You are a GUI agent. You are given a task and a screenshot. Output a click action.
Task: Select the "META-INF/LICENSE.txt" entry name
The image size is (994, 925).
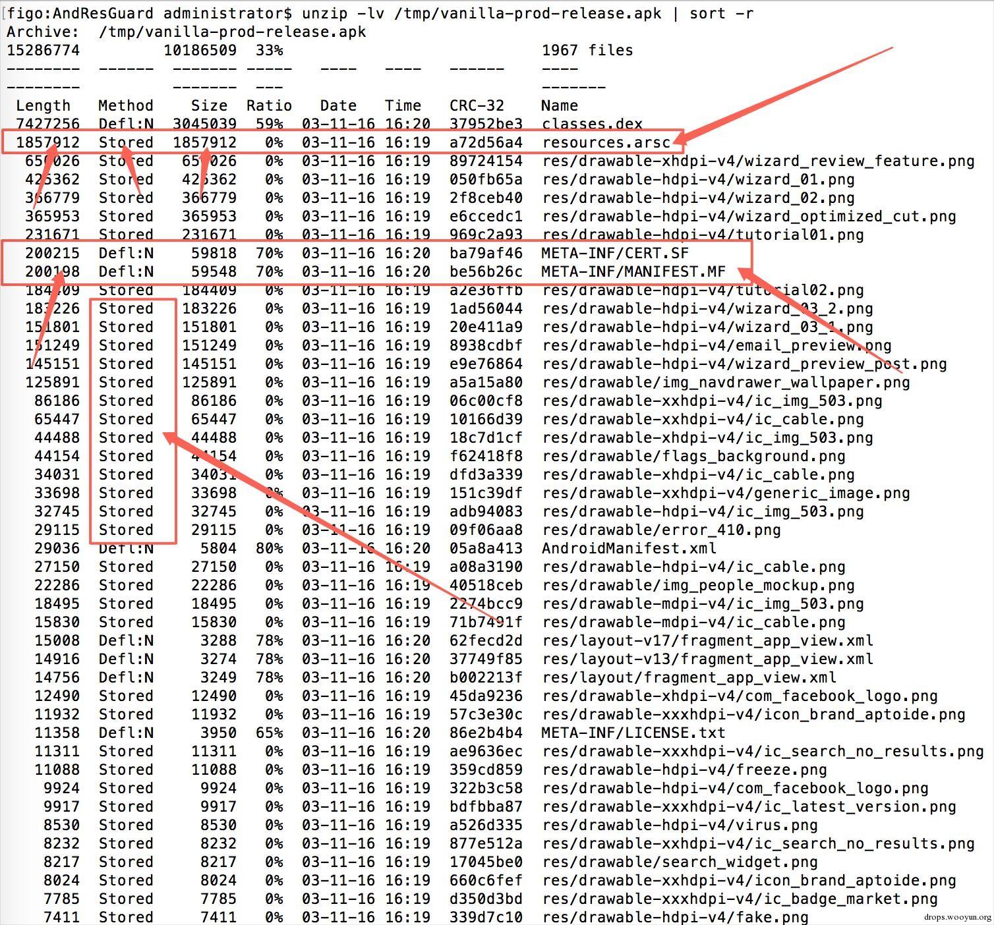[633, 733]
